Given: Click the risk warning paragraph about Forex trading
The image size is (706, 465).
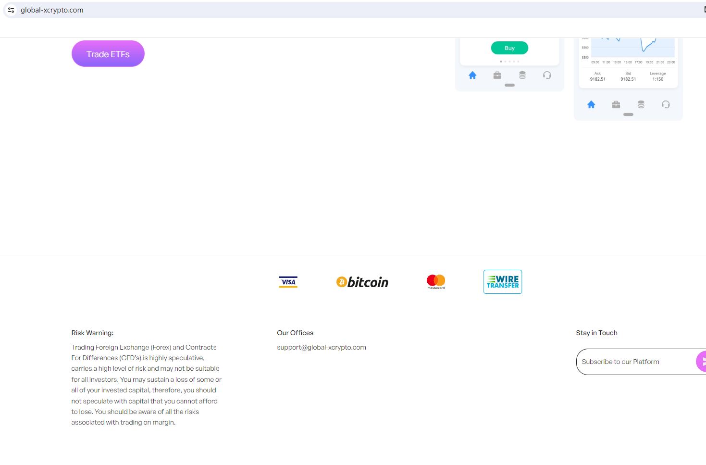Looking at the screenshot, I should [x=147, y=385].
